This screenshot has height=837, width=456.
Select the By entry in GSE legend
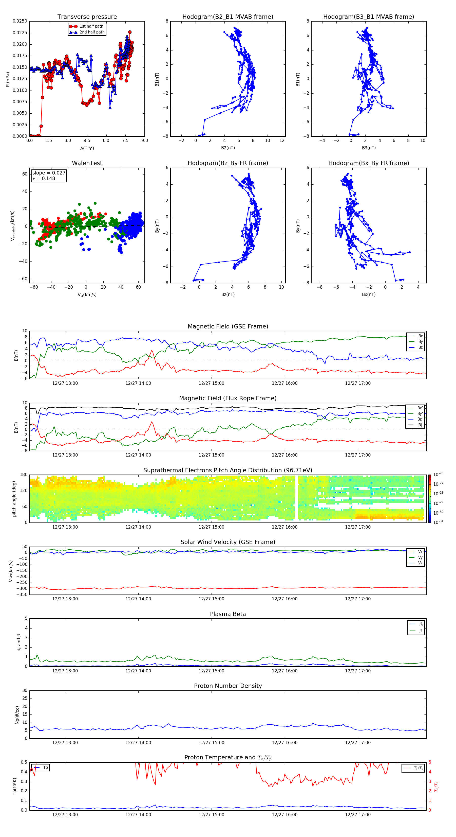pos(416,341)
